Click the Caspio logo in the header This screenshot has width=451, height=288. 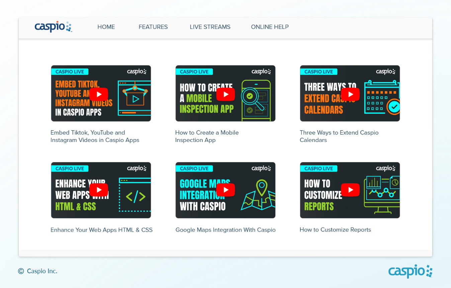[x=53, y=27]
